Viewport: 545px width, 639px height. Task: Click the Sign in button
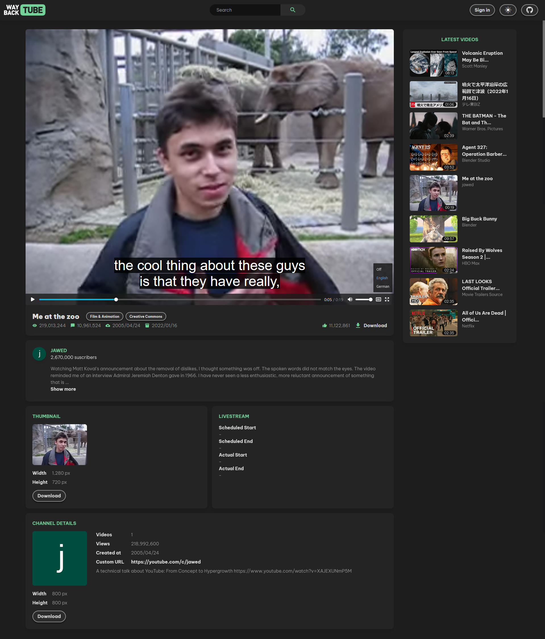pyautogui.click(x=482, y=10)
